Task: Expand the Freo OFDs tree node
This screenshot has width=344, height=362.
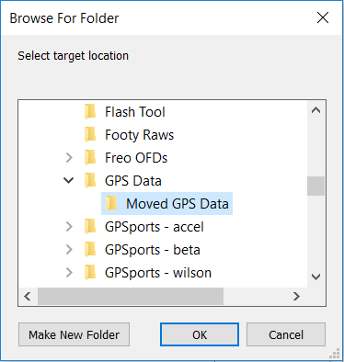Action: pyautogui.click(x=69, y=158)
